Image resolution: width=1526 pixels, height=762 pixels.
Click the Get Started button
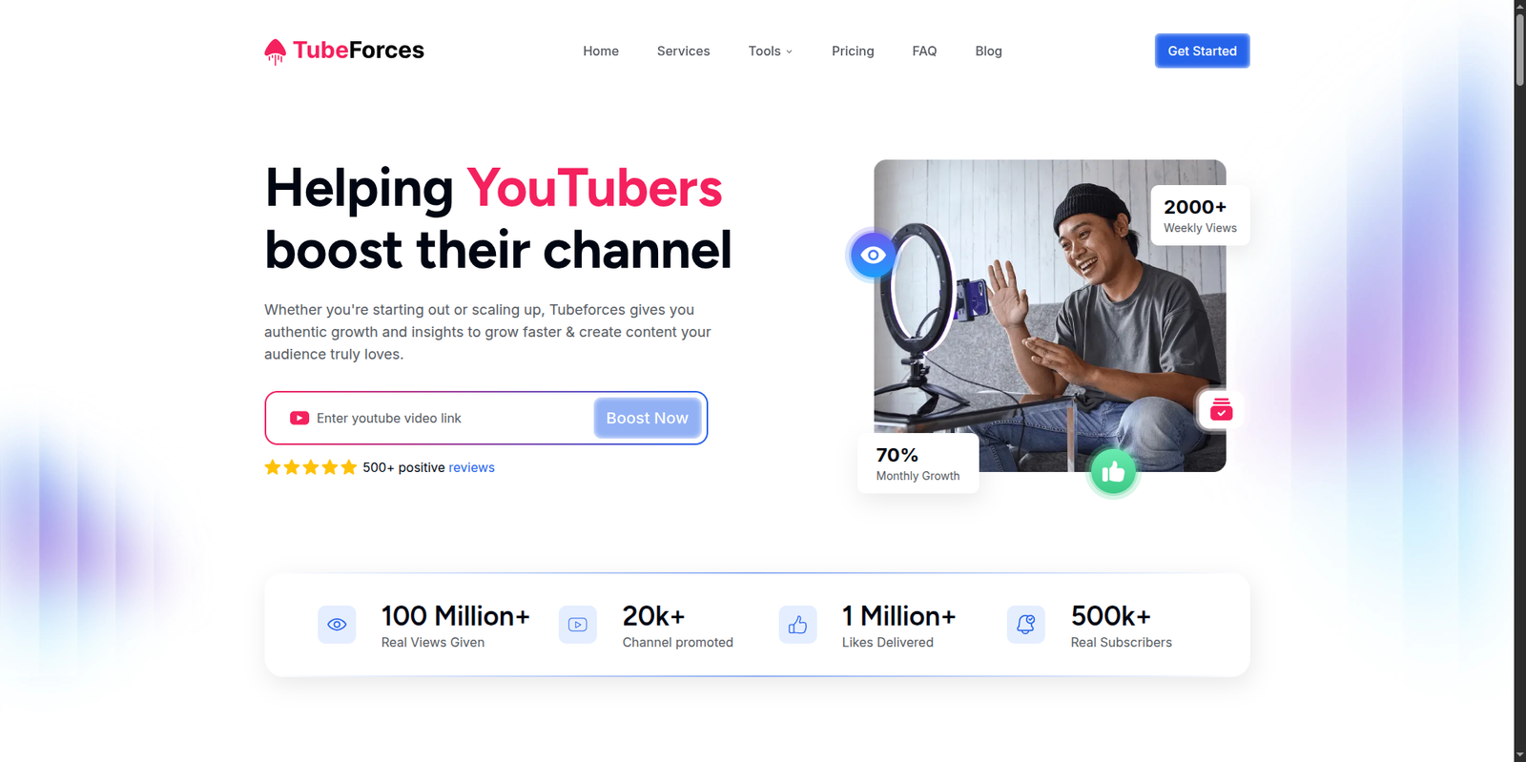coord(1202,51)
